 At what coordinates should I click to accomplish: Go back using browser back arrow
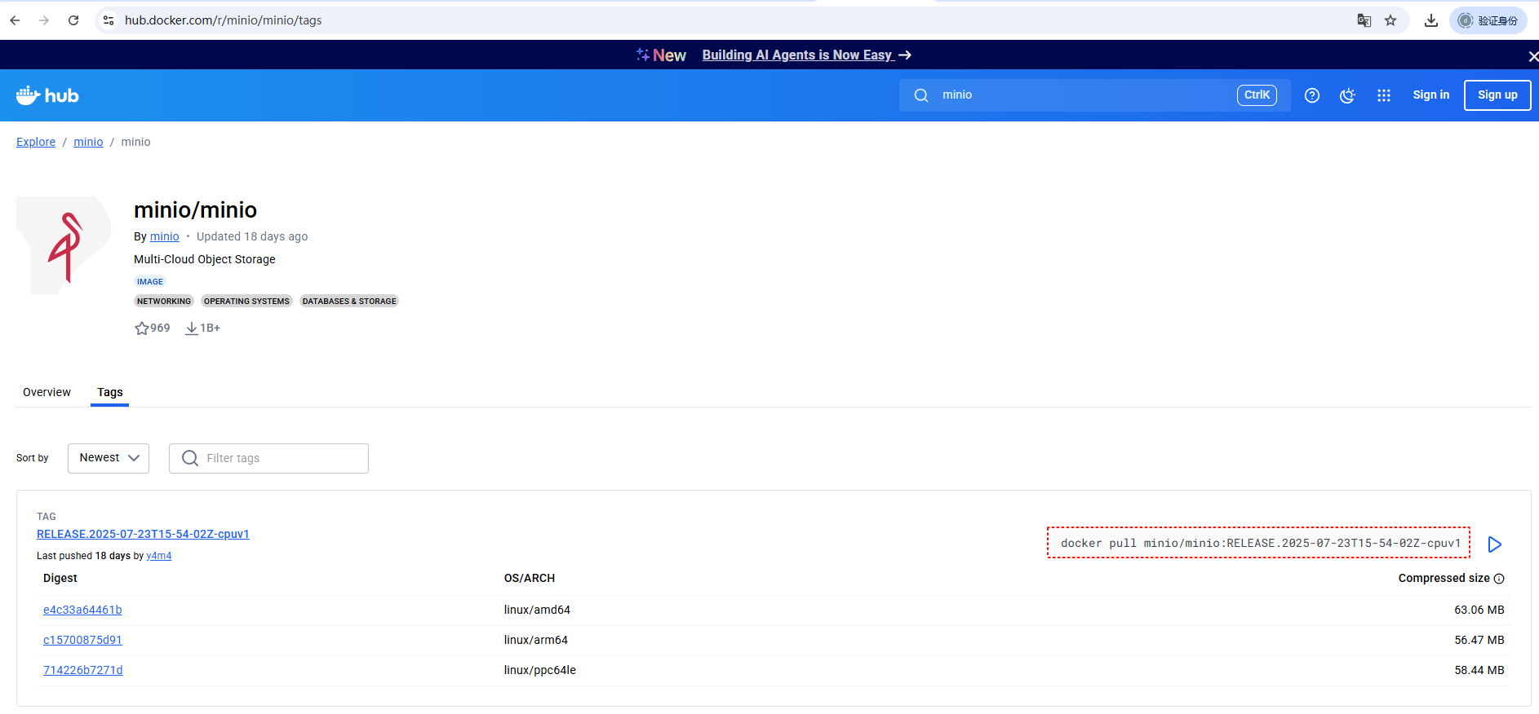[15, 20]
